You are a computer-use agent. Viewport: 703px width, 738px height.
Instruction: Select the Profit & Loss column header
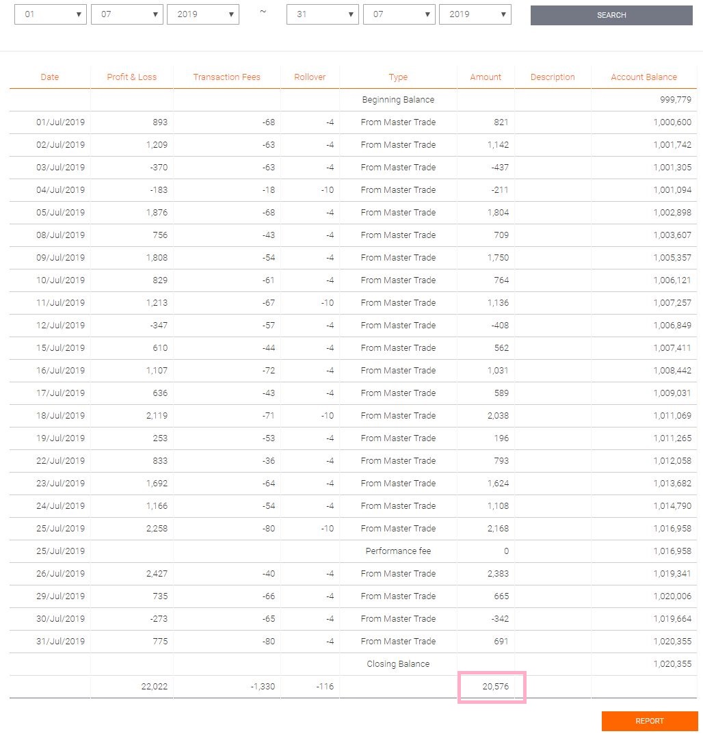[131, 77]
